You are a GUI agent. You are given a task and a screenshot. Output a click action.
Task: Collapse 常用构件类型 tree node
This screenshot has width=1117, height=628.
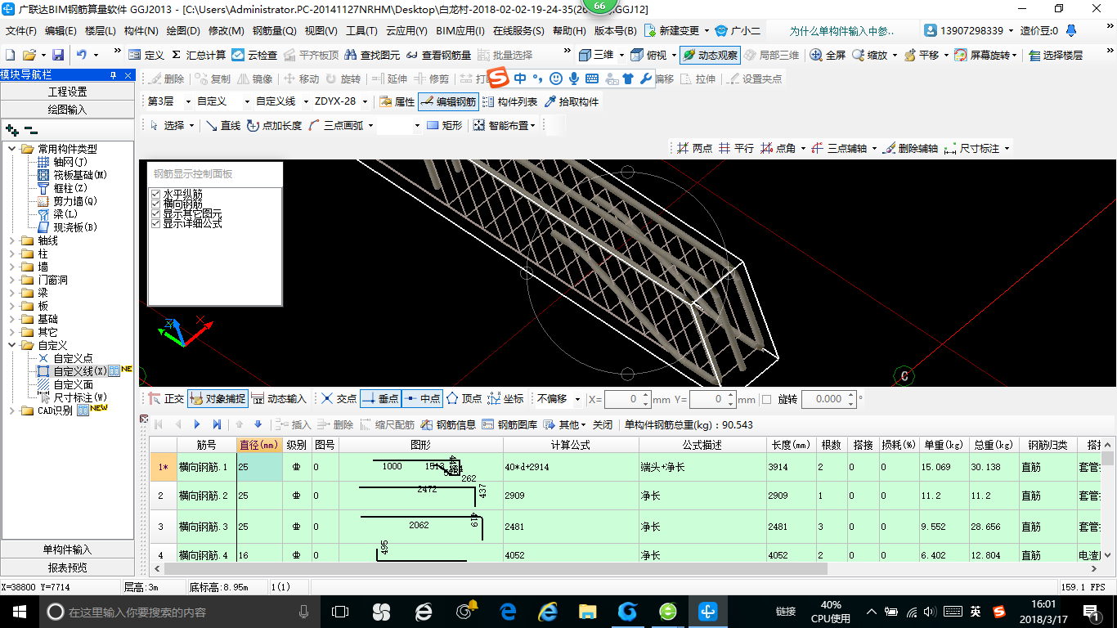tap(12, 149)
